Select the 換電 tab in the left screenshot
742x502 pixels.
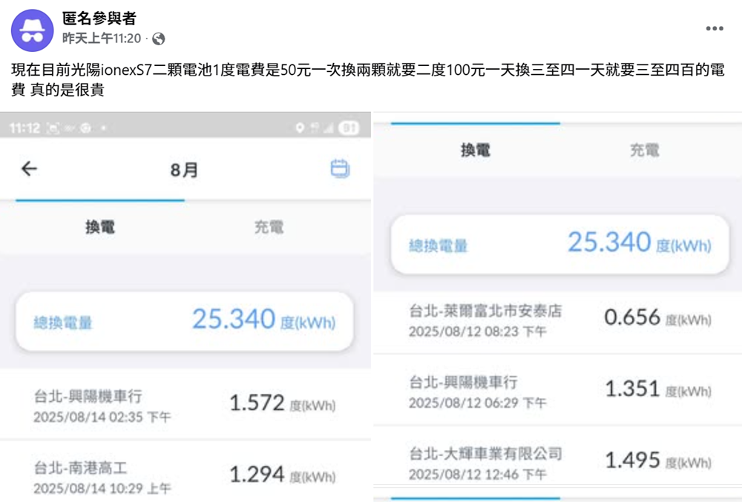click(99, 228)
